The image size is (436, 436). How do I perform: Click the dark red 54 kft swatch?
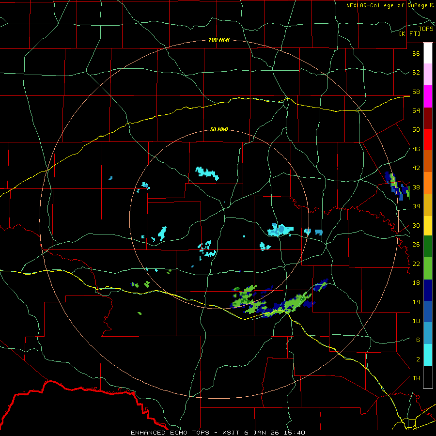point(428,118)
